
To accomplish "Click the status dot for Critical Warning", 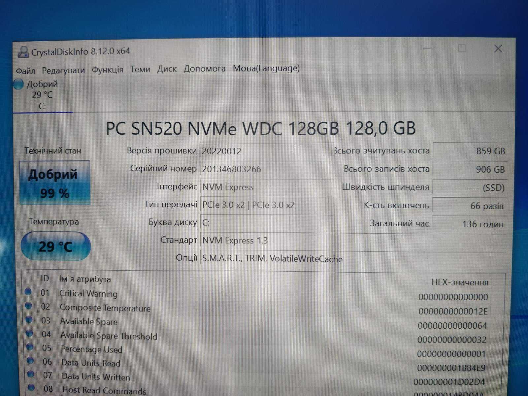I will click(28, 291).
